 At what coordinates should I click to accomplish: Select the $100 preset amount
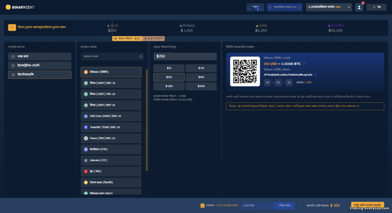coord(201,68)
